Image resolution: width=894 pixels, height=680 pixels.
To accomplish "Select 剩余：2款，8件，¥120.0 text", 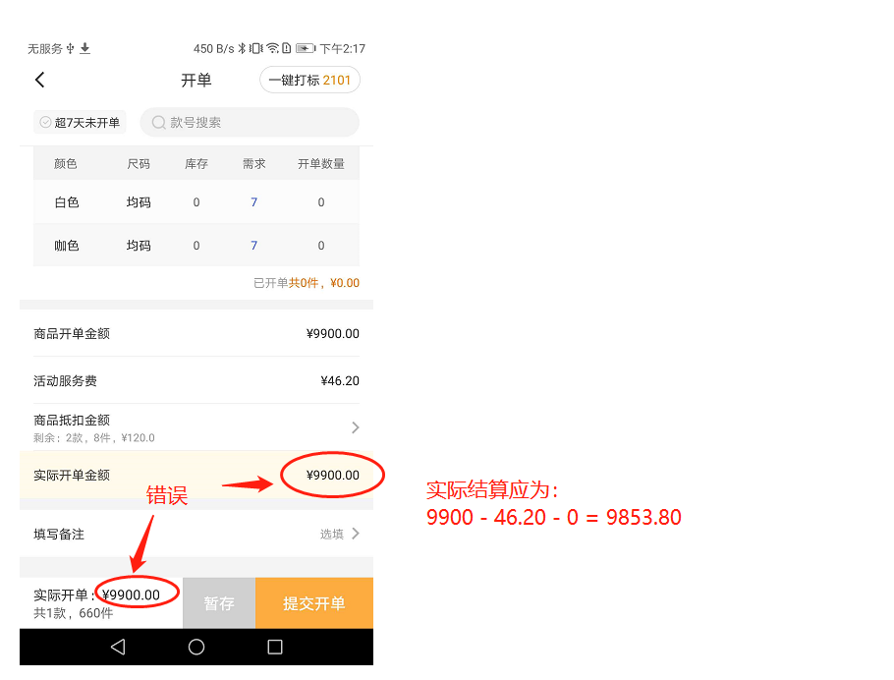I will coord(94,437).
